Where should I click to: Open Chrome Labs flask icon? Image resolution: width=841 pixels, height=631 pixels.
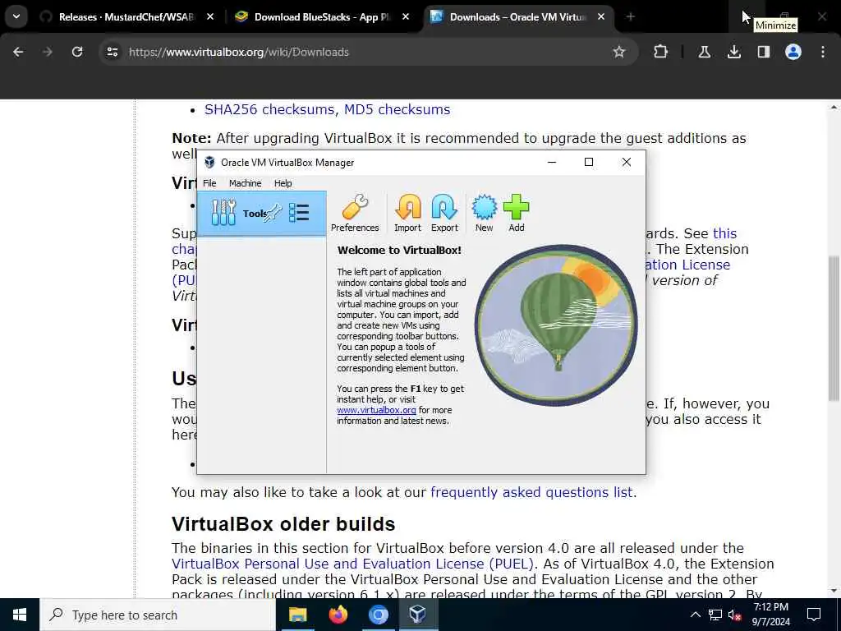(x=704, y=52)
